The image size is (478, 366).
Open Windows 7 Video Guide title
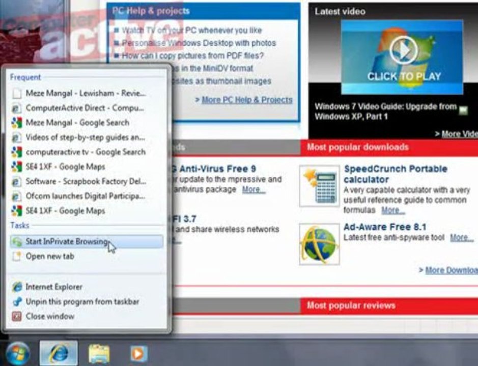386,111
